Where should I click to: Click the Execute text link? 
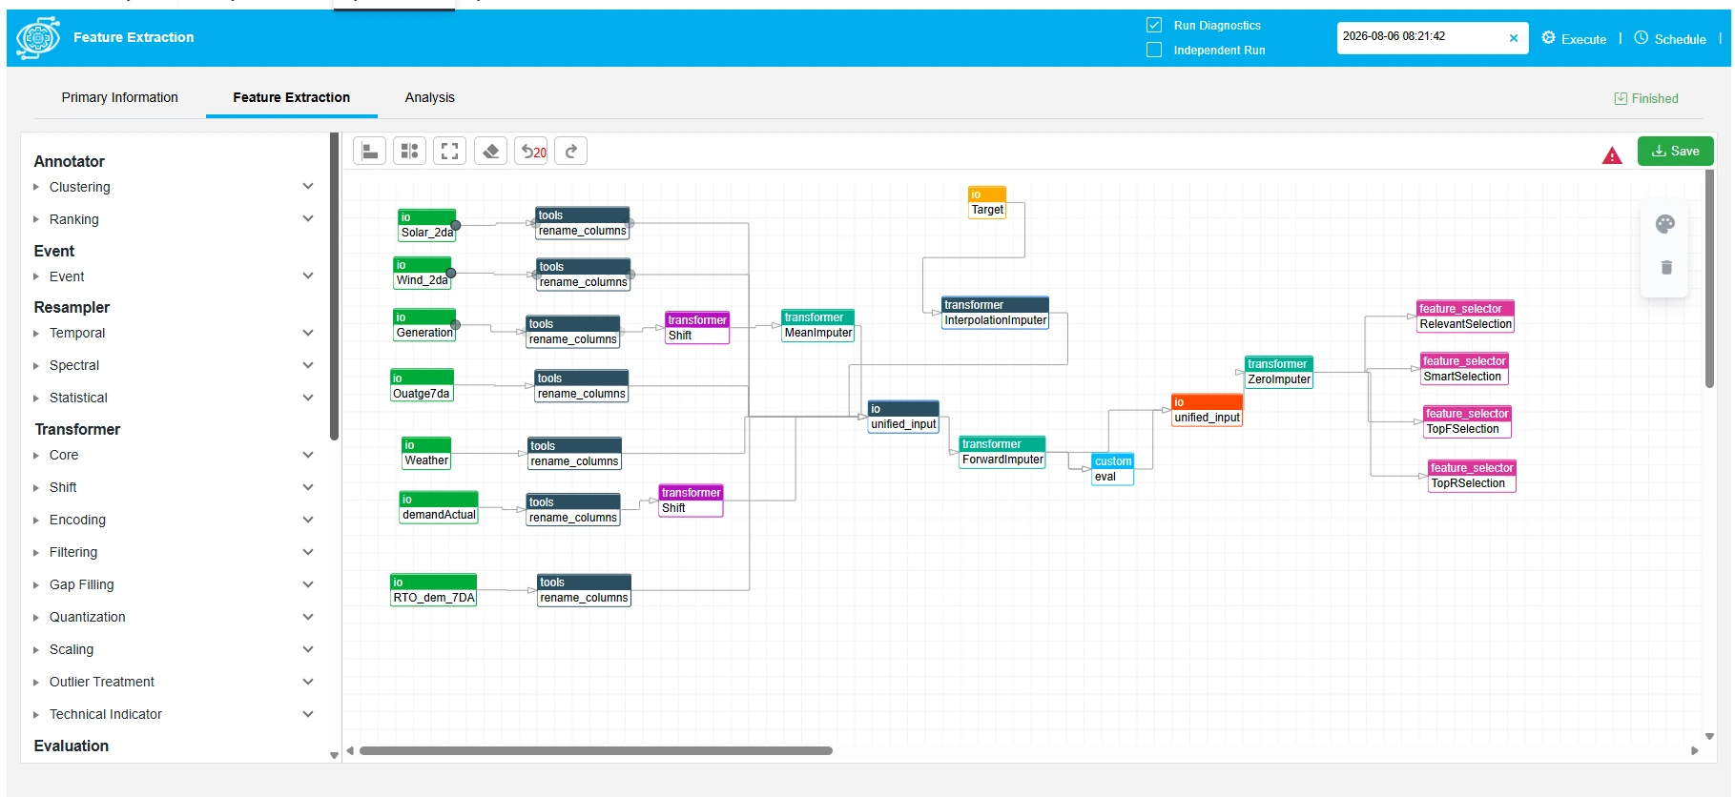point(1584,39)
